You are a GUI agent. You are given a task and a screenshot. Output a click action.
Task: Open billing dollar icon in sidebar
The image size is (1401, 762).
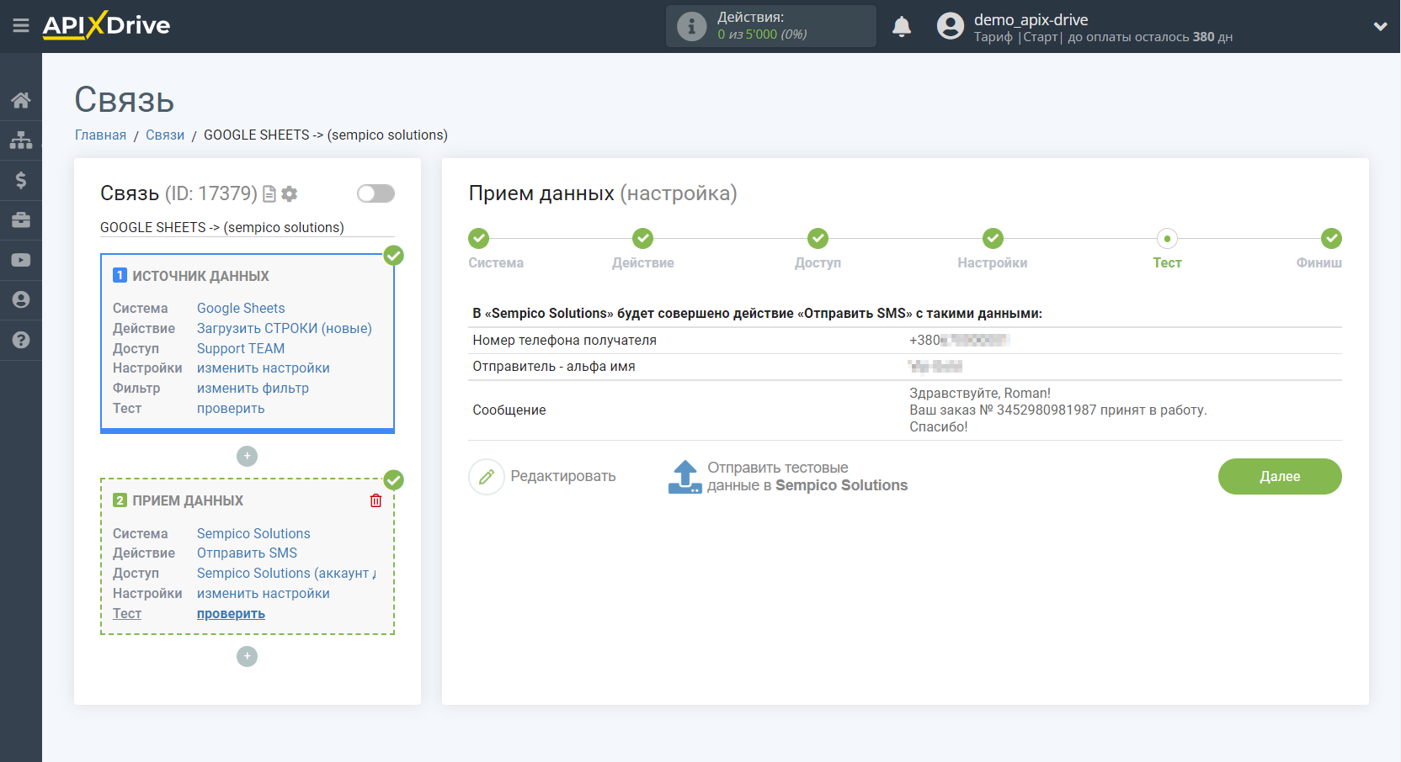point(21,180)
